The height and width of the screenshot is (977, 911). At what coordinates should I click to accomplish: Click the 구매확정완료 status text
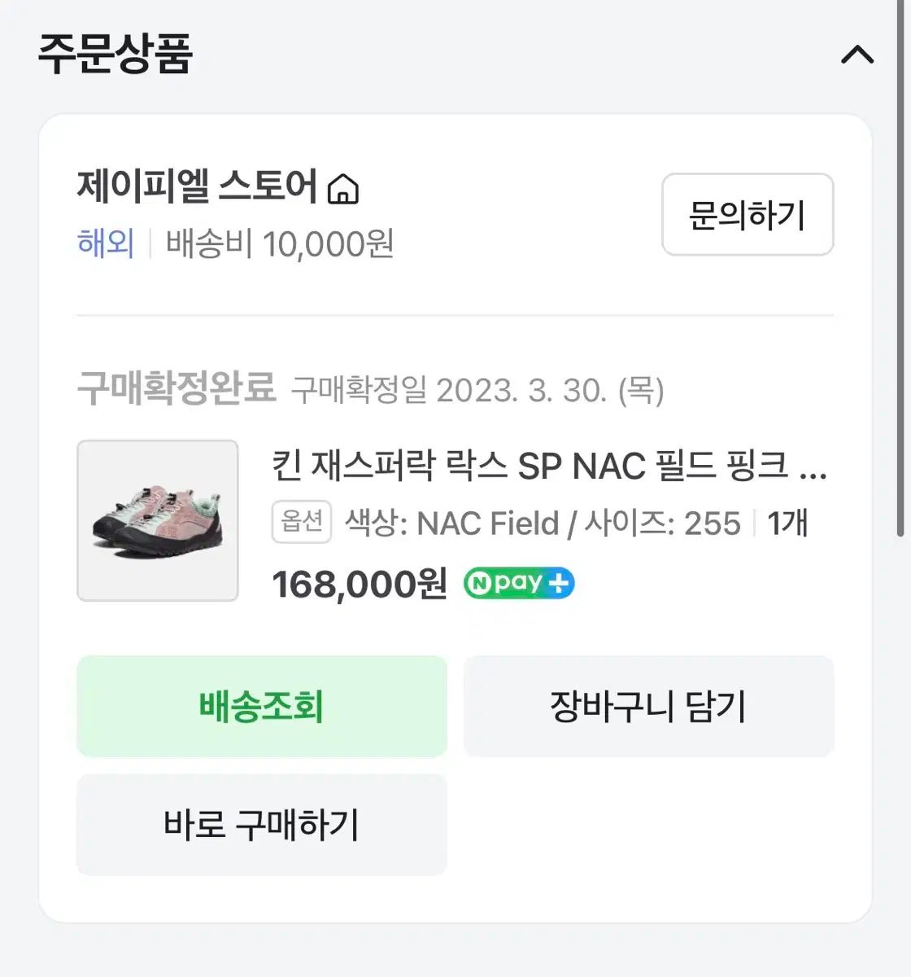(177, 388)
